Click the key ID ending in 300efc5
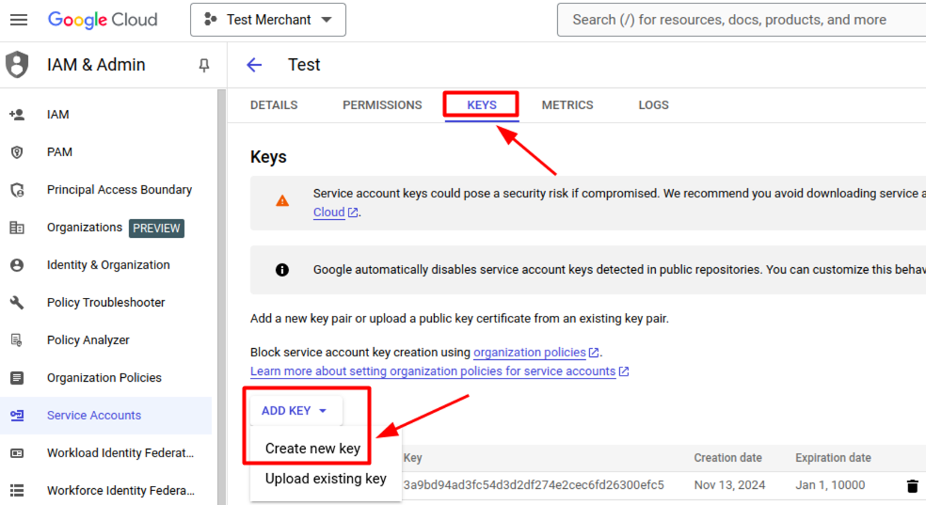The width and height of the screenshot is (926, 505). pyautogui.click(x=534, y=485)
